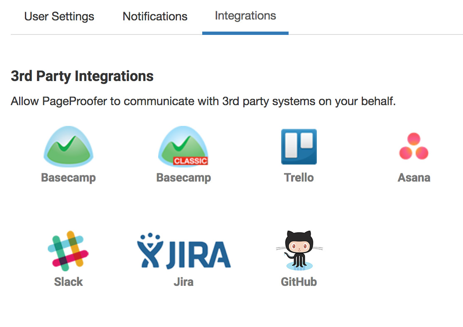This screenshot has height=327, width=463.
Task: Open the Notifications tab
Action: (x=155, y=17)
